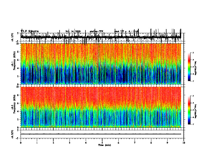Click time axis tick label "7"

point(135,143)
